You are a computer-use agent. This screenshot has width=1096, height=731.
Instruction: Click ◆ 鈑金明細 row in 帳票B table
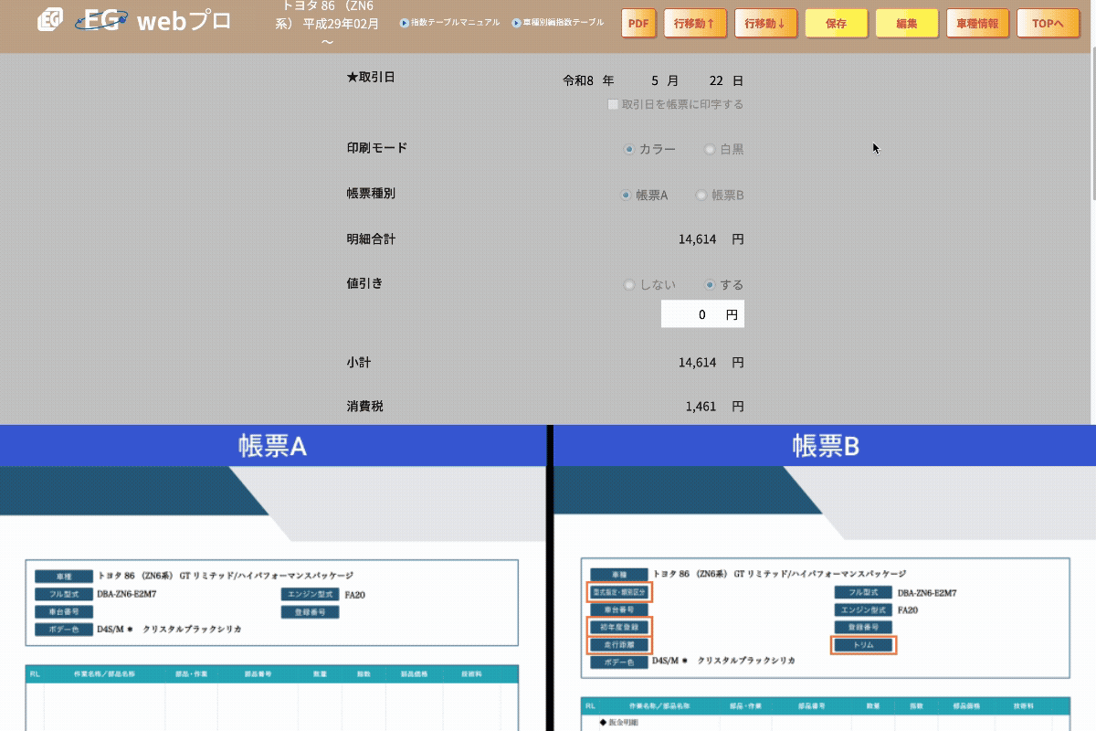[x=617, y=722]
